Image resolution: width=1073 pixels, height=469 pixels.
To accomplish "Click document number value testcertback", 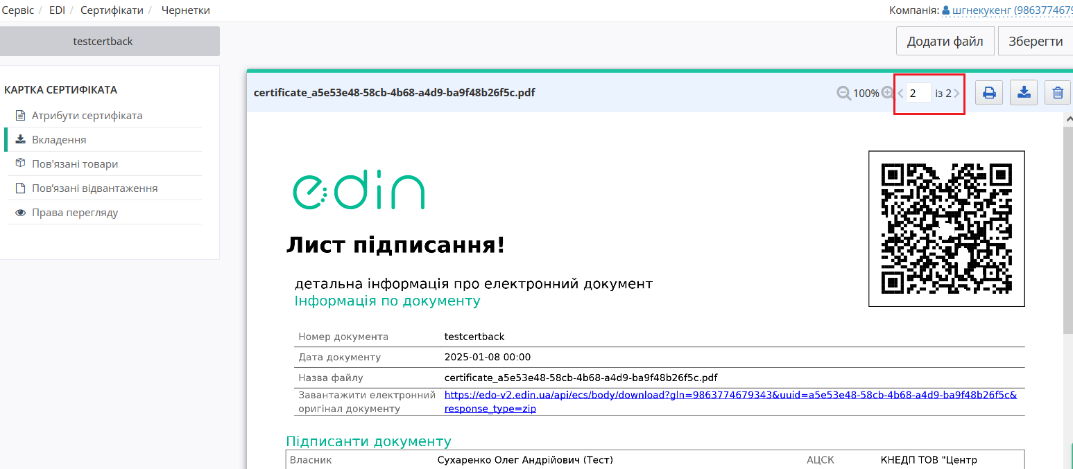I will (x=474, y=337).
